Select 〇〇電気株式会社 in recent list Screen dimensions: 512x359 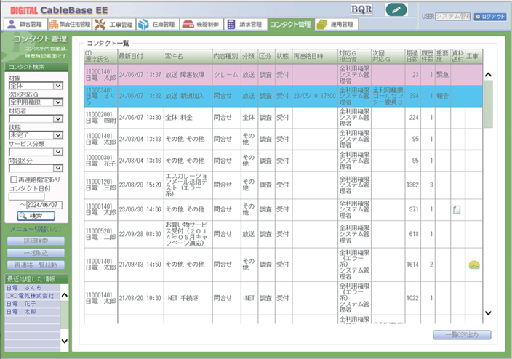(31, 296)
